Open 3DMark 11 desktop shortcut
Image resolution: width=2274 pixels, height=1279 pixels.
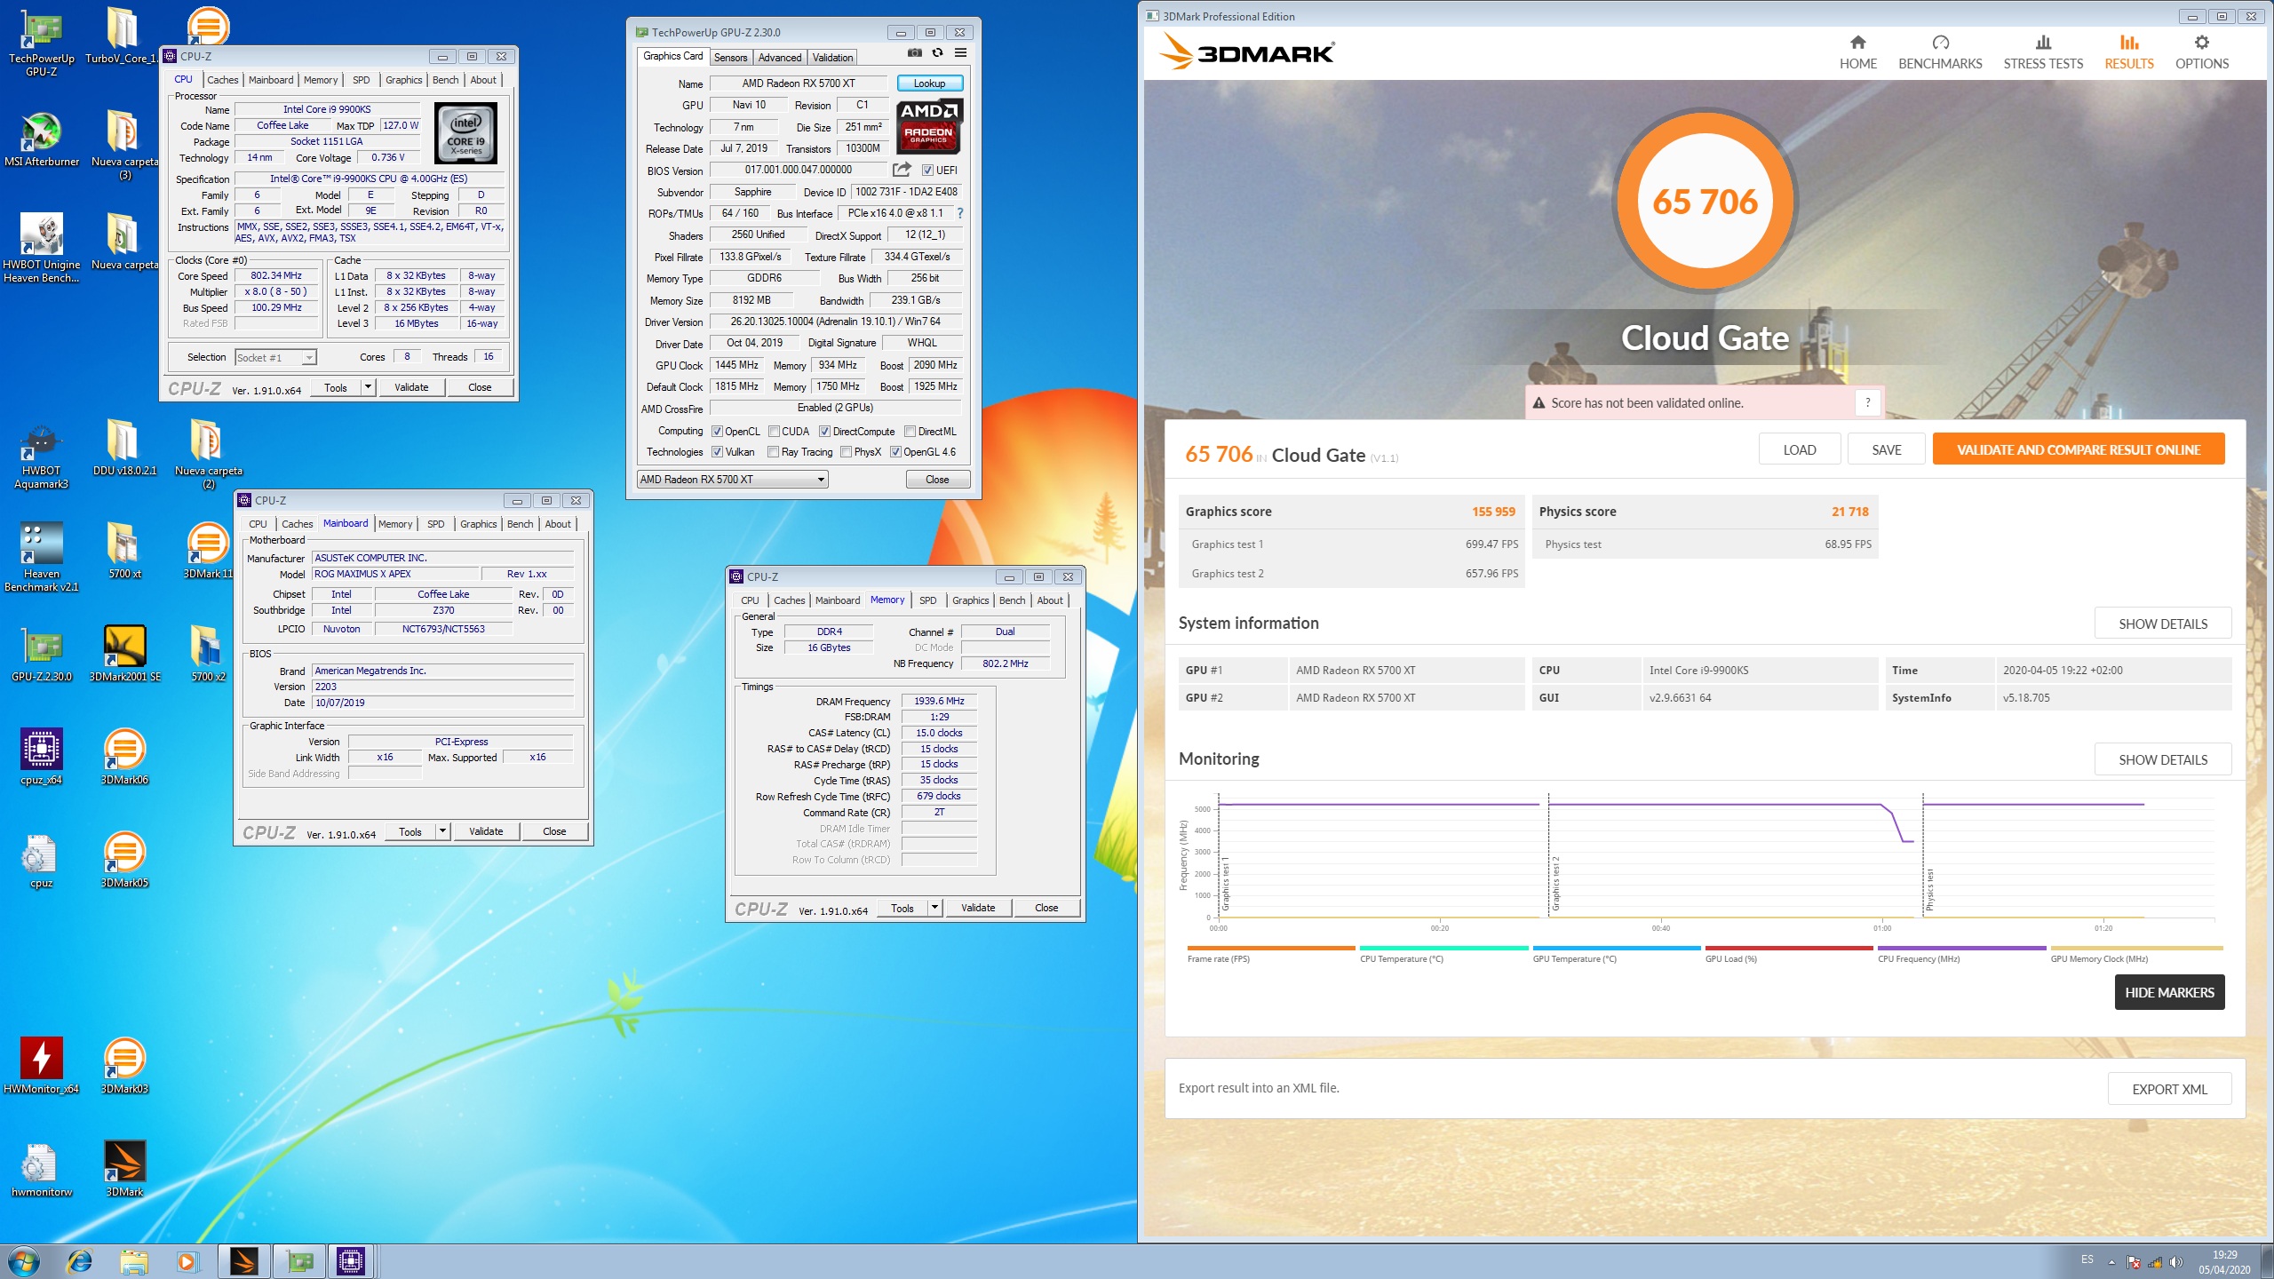pos(208,551)
